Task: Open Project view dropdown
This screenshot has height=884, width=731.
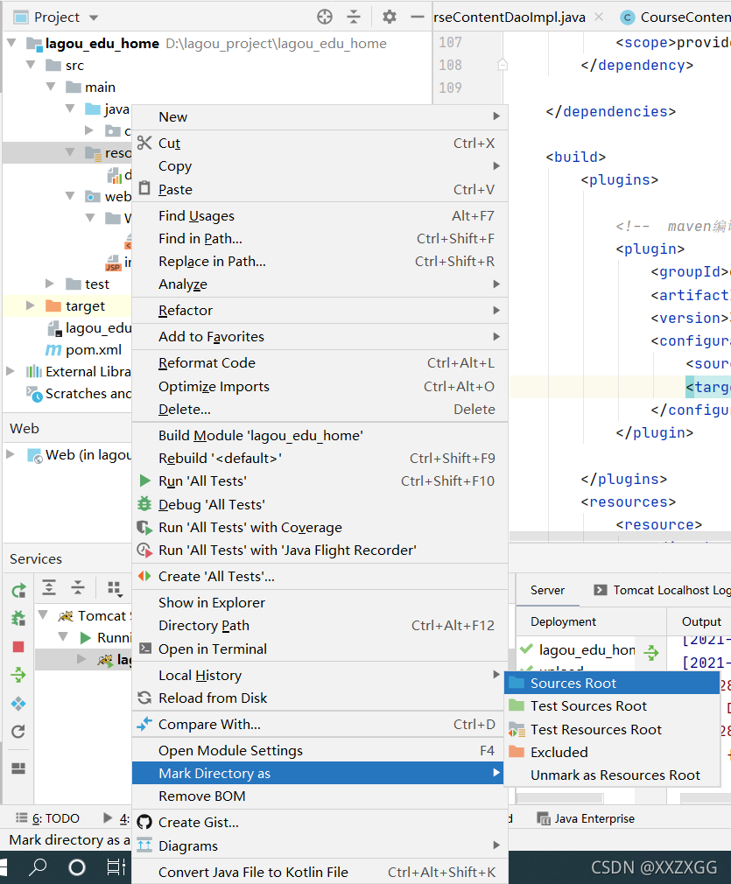Action: (94, 18)
